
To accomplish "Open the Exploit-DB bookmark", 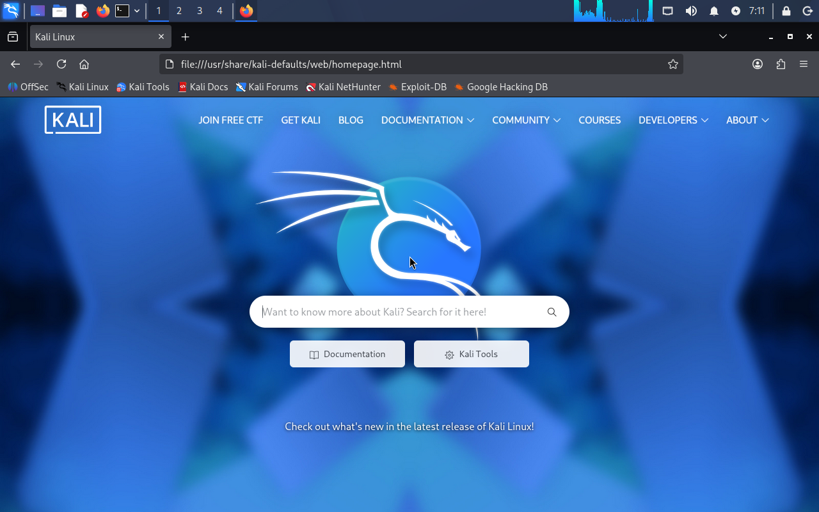I will pos(417,87).
